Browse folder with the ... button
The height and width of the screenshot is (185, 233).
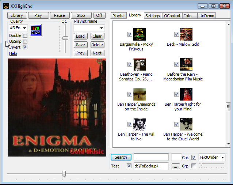(x=176, y=166)
